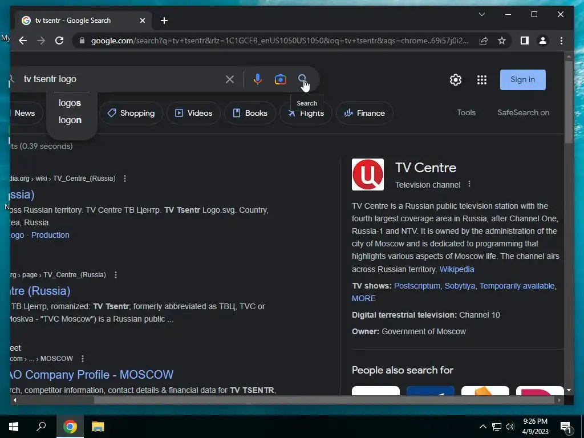Viewport: 584px width, 438px height.
Task: Click the Chrome back arrow
Action: [23, 40]
